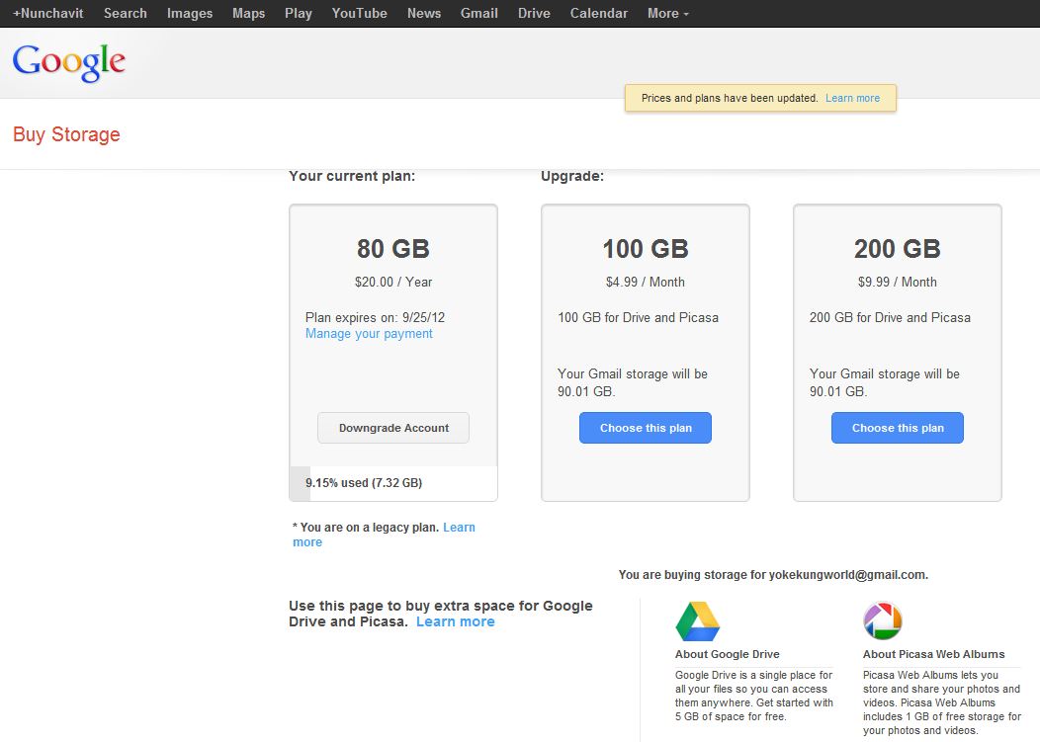Click the Google Drive triangle icon

pyautogui.click(x=697, y=621)
